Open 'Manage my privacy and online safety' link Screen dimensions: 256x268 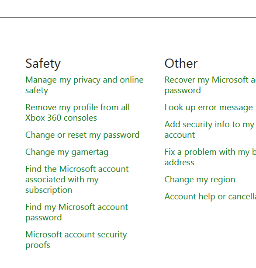(x=84, y=85)
